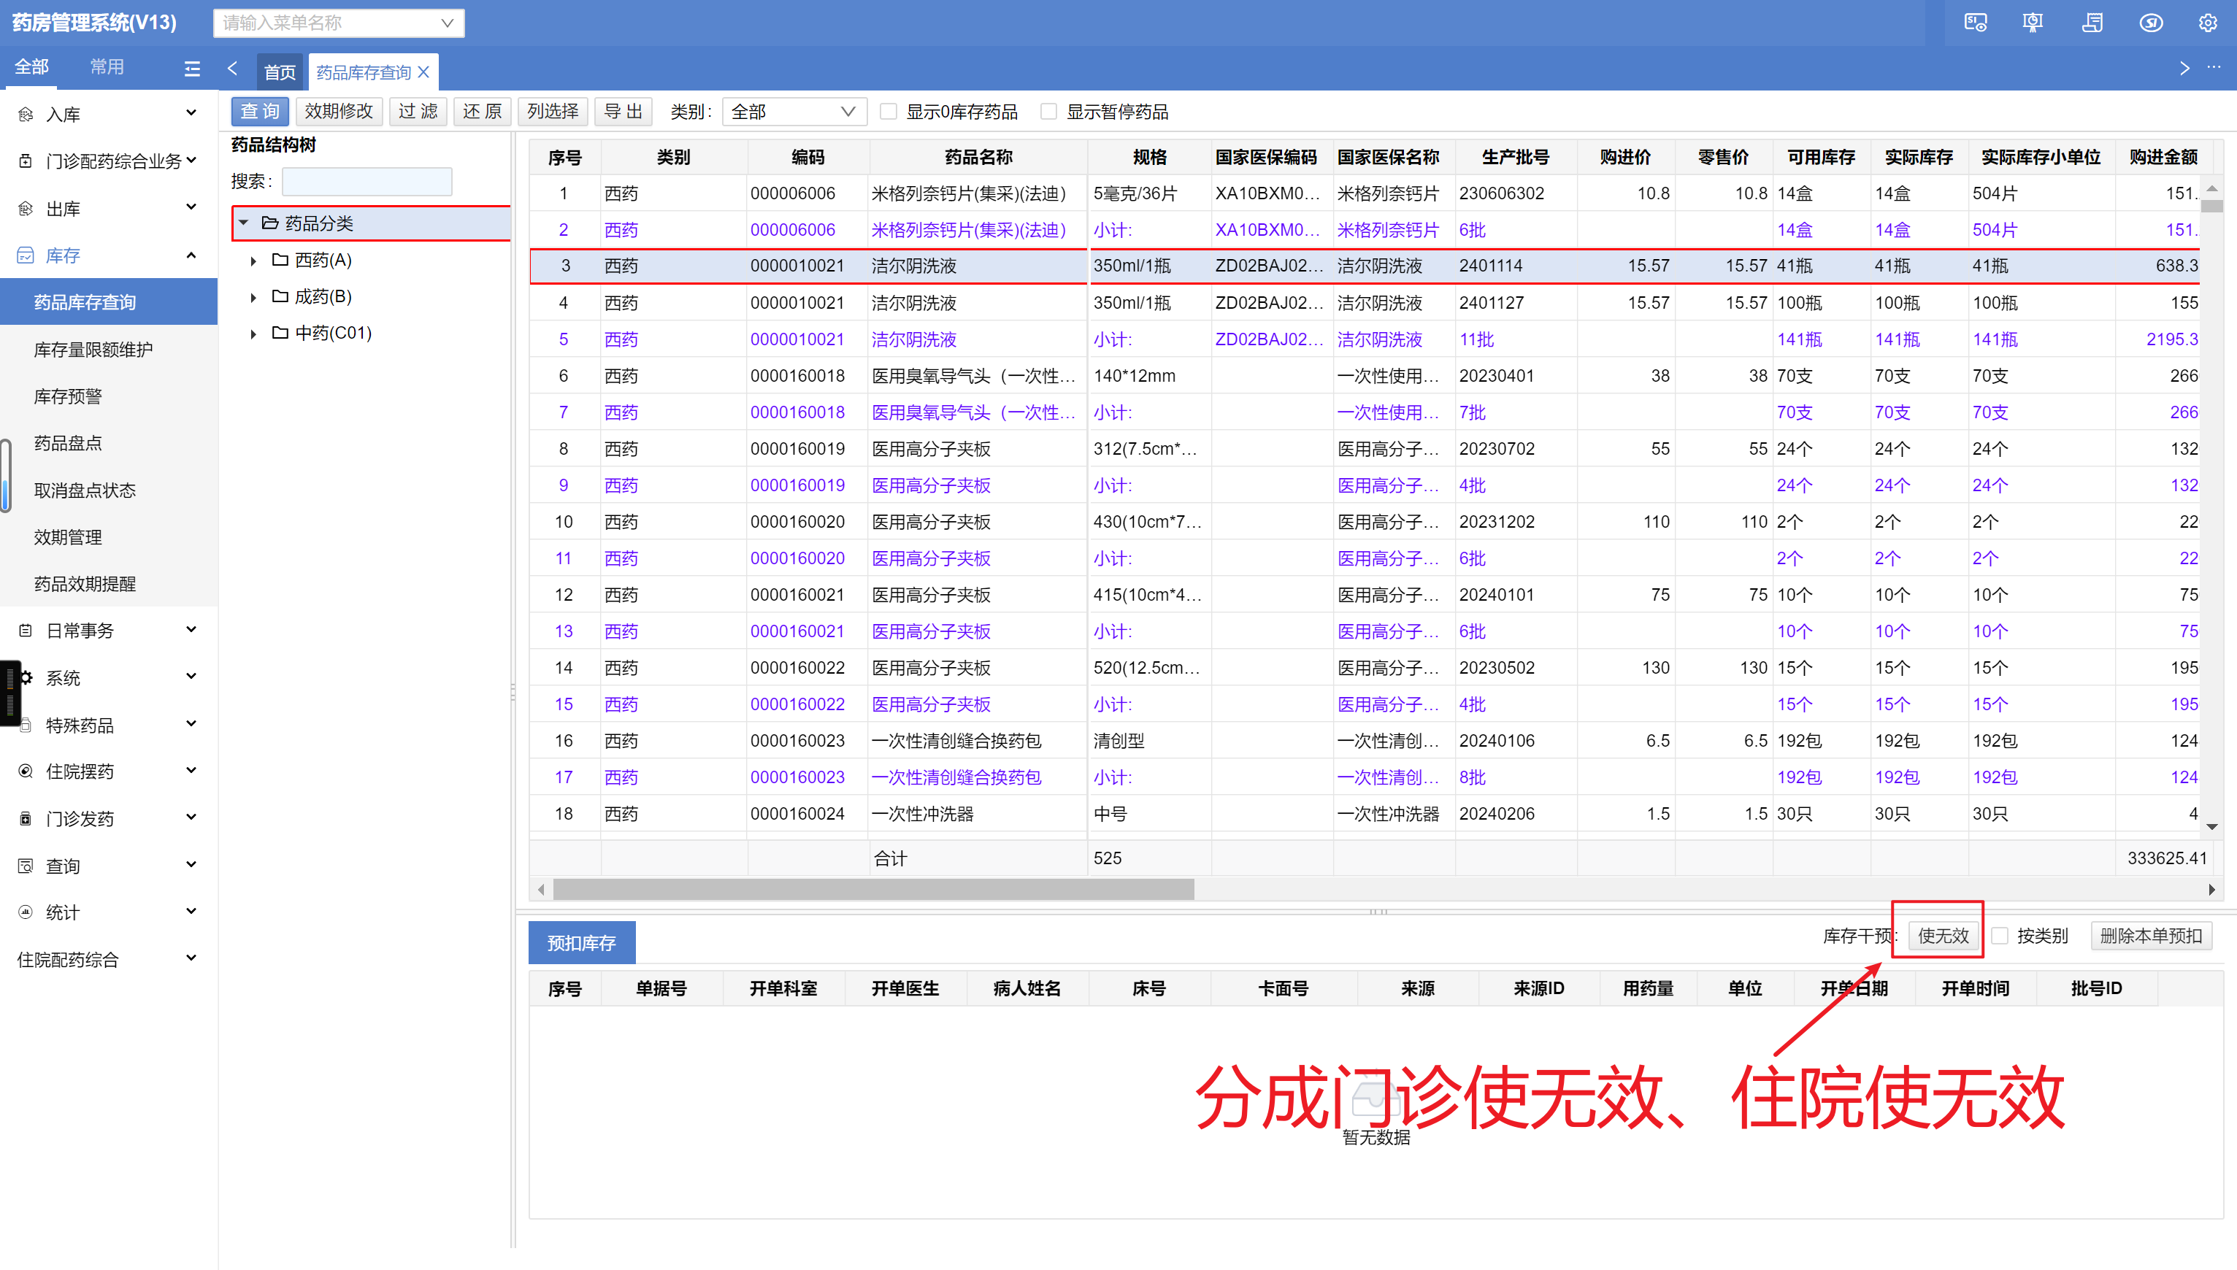Viewport: 2237px width, 1270px height.
Task: Click the settings gear icon
Action: pos(2207,23)
